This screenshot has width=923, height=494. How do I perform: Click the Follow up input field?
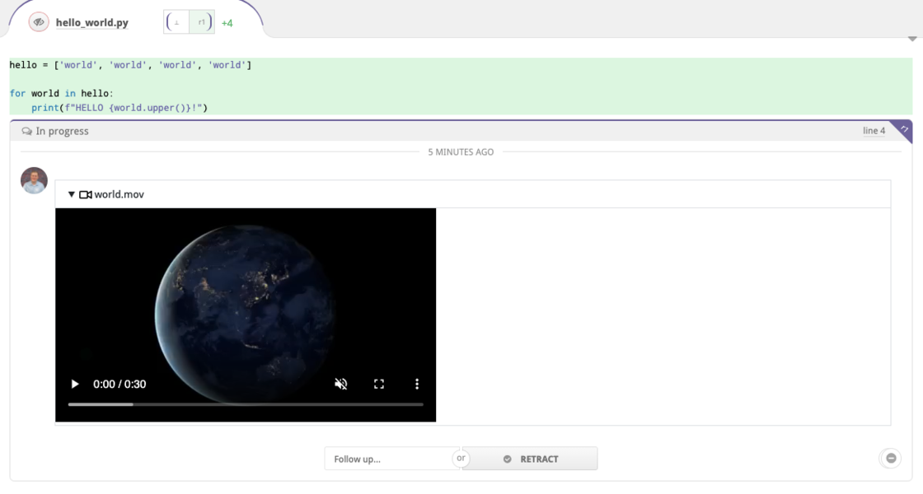[391, 459]
